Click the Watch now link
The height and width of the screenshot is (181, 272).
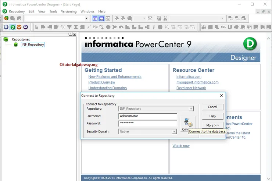[x=181, y=146]
